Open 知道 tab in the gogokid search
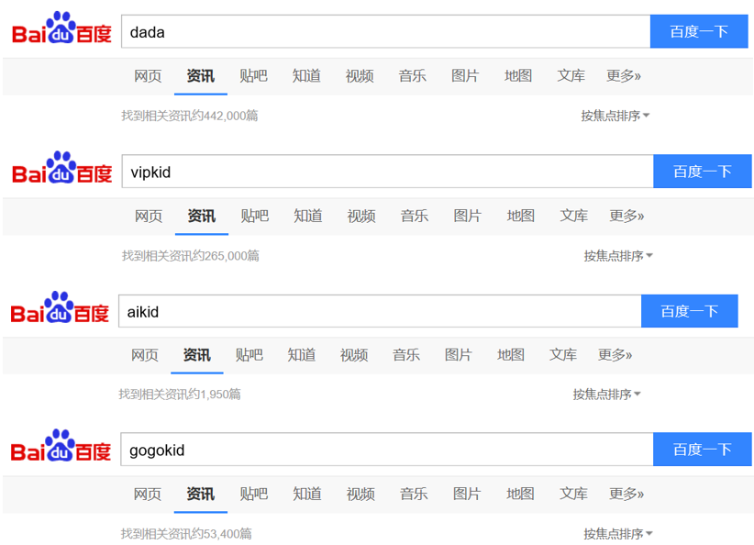754x545 pixels. pos(307,494)
